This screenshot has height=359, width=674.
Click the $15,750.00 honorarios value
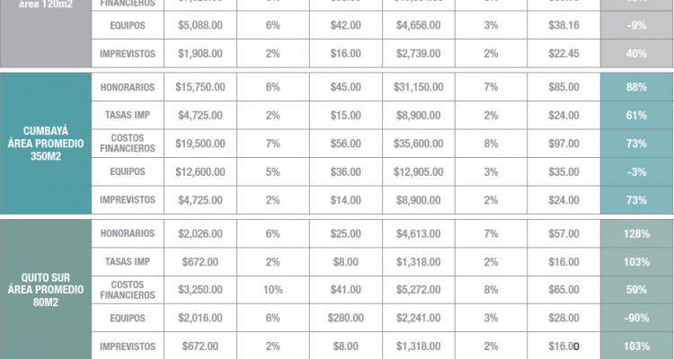[200, 87]
